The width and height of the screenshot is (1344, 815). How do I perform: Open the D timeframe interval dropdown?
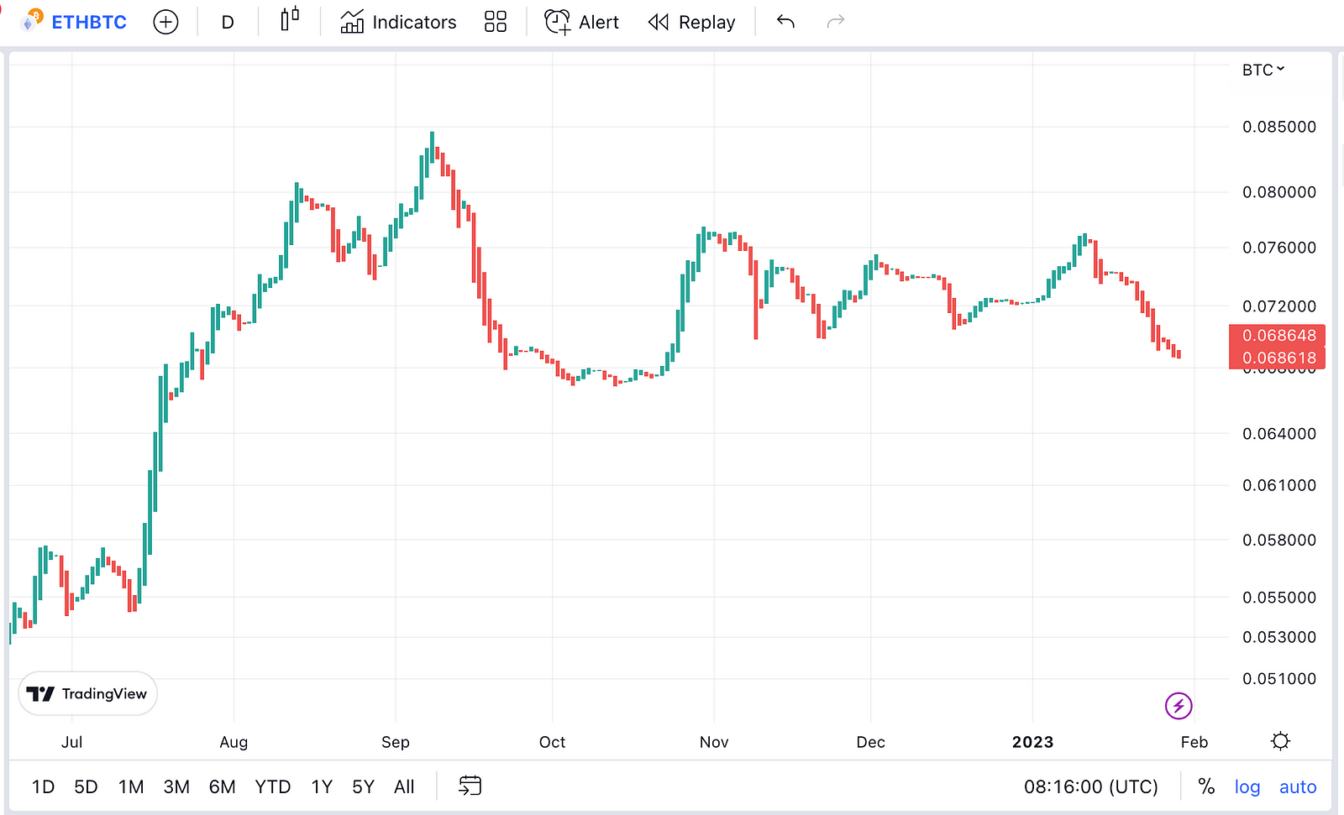tap(228, 23)
